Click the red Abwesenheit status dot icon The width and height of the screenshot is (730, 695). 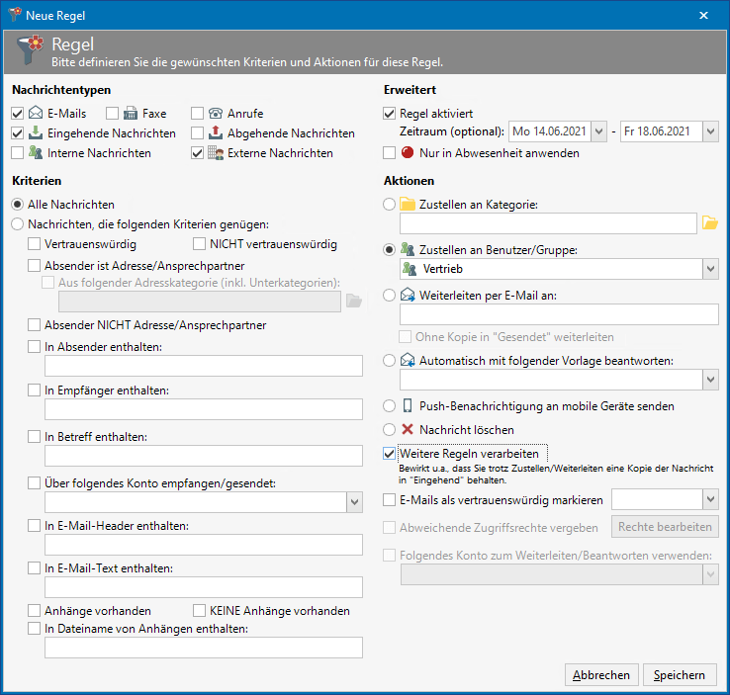pyautogui.click(x=408, y=152)
